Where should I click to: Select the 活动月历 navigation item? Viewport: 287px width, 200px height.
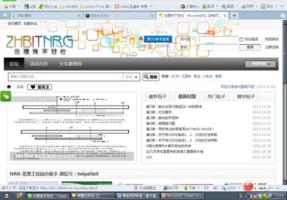39,64
